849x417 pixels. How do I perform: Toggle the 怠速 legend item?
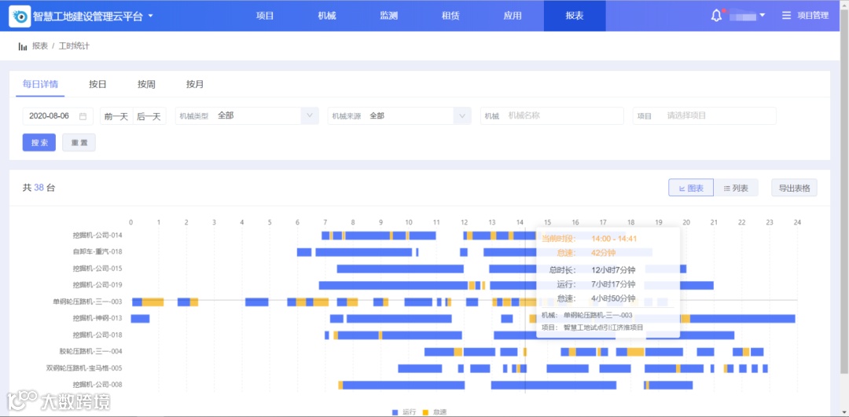[x=434, y=412]
